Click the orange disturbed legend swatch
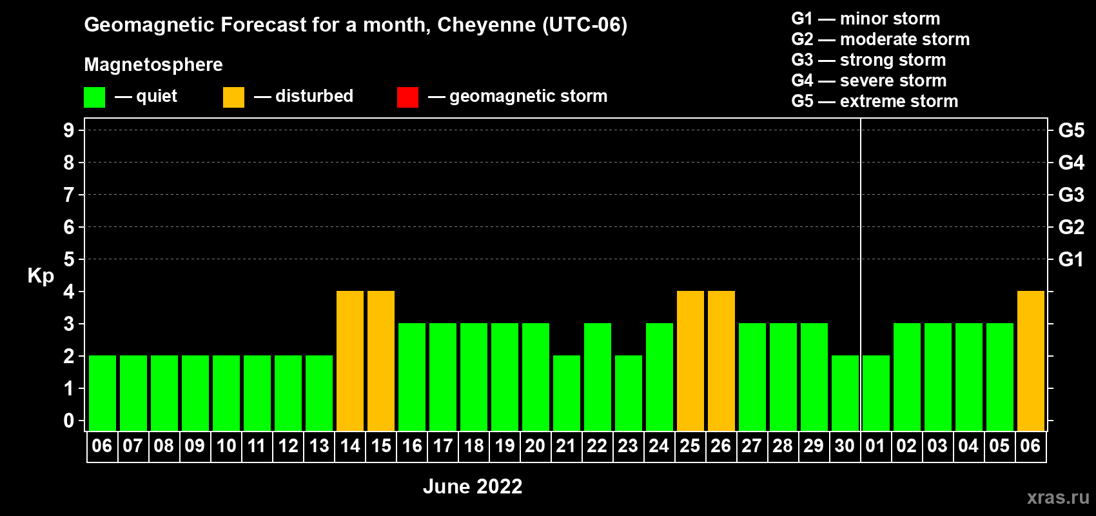 click(x=233, y=97)
